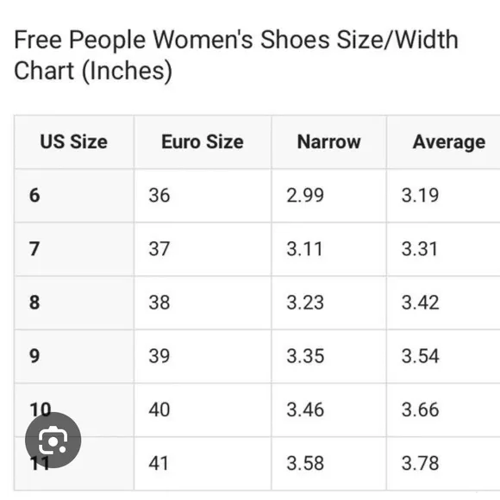Click Euro size 36 cell
The image size is (500, 500).
point(159,195)
